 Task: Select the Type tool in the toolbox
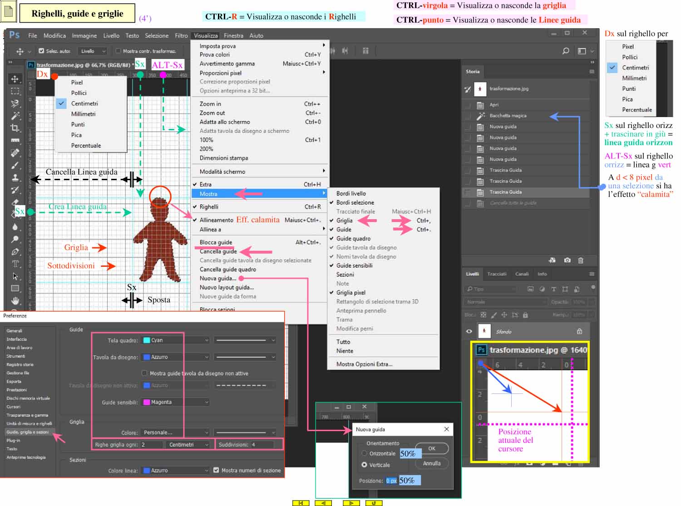(15, 264)
